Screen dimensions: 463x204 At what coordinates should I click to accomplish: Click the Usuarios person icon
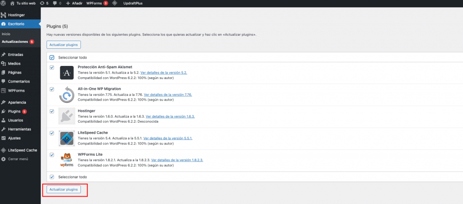(x=4, y=120)
